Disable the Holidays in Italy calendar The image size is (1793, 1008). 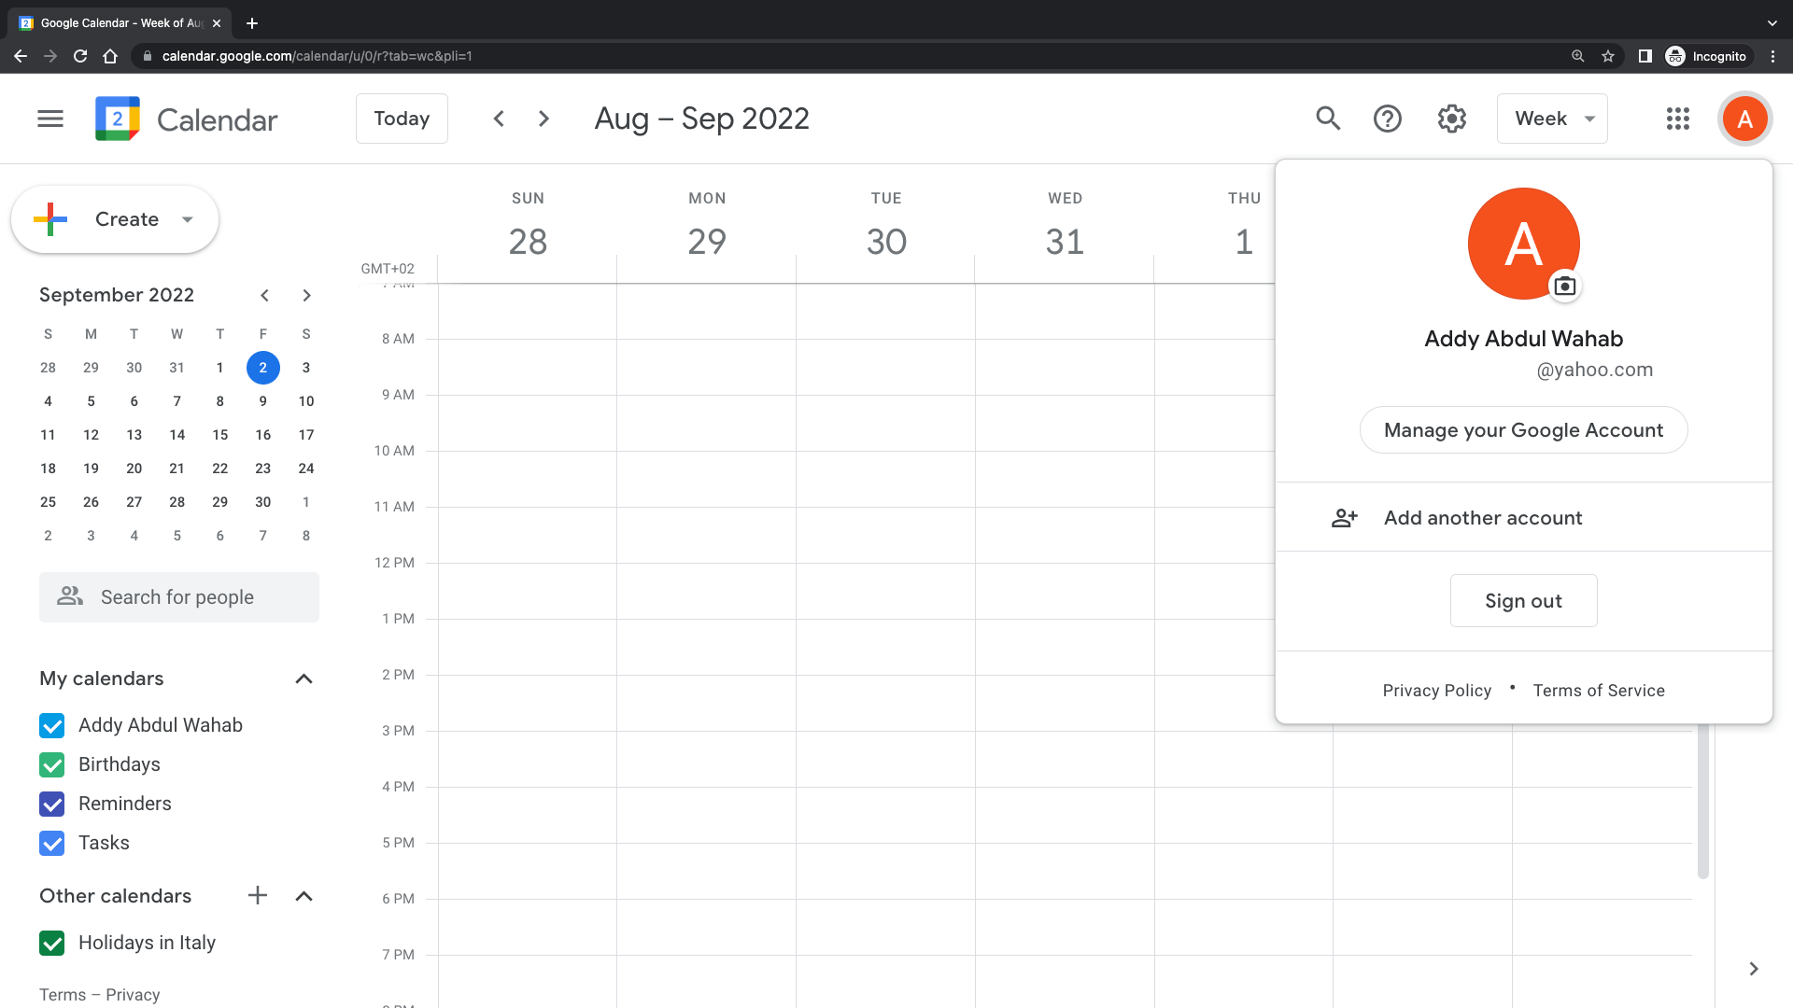coord(52,944)
